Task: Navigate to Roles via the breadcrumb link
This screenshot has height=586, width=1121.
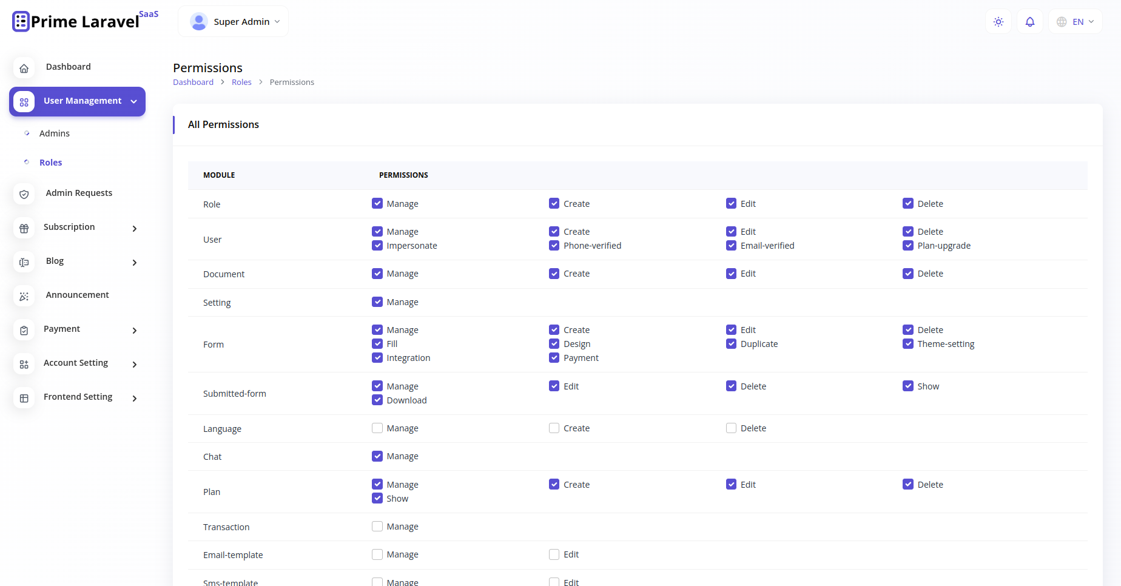Action: (241, 82)
